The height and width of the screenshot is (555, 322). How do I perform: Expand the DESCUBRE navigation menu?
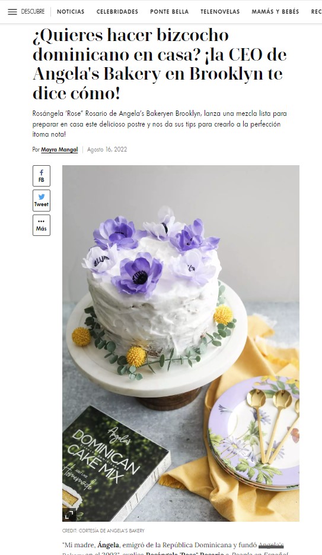coord(33,12)
